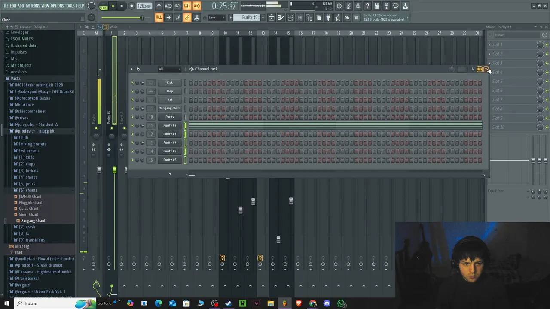Toggle the Channel rack view icon
This screenshot has width=550, height=309.
coord(290,18)
